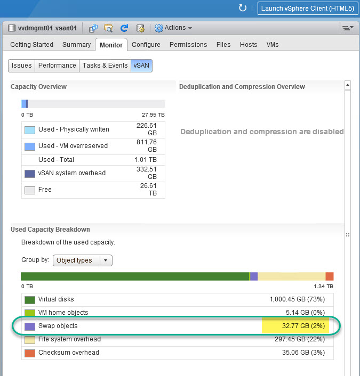This screenshot has width=360, height=376.
Task: Launch vSphere Client (HTML5)
Action: point(307,8)
